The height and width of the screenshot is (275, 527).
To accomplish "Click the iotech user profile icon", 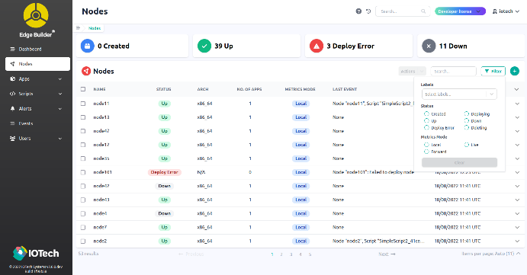I will tap(495, 11).
